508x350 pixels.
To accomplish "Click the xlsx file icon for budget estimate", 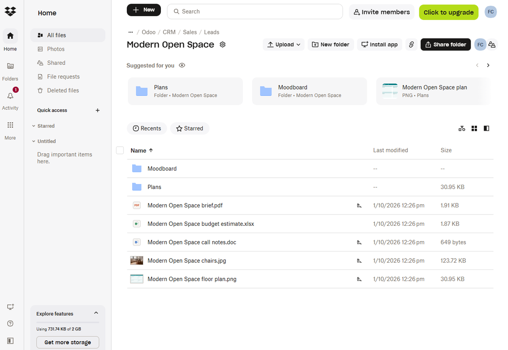I will point(137,224).
